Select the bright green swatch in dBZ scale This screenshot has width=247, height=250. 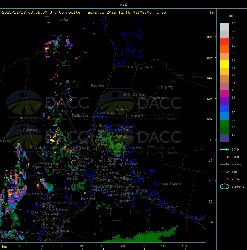(224, 123)
